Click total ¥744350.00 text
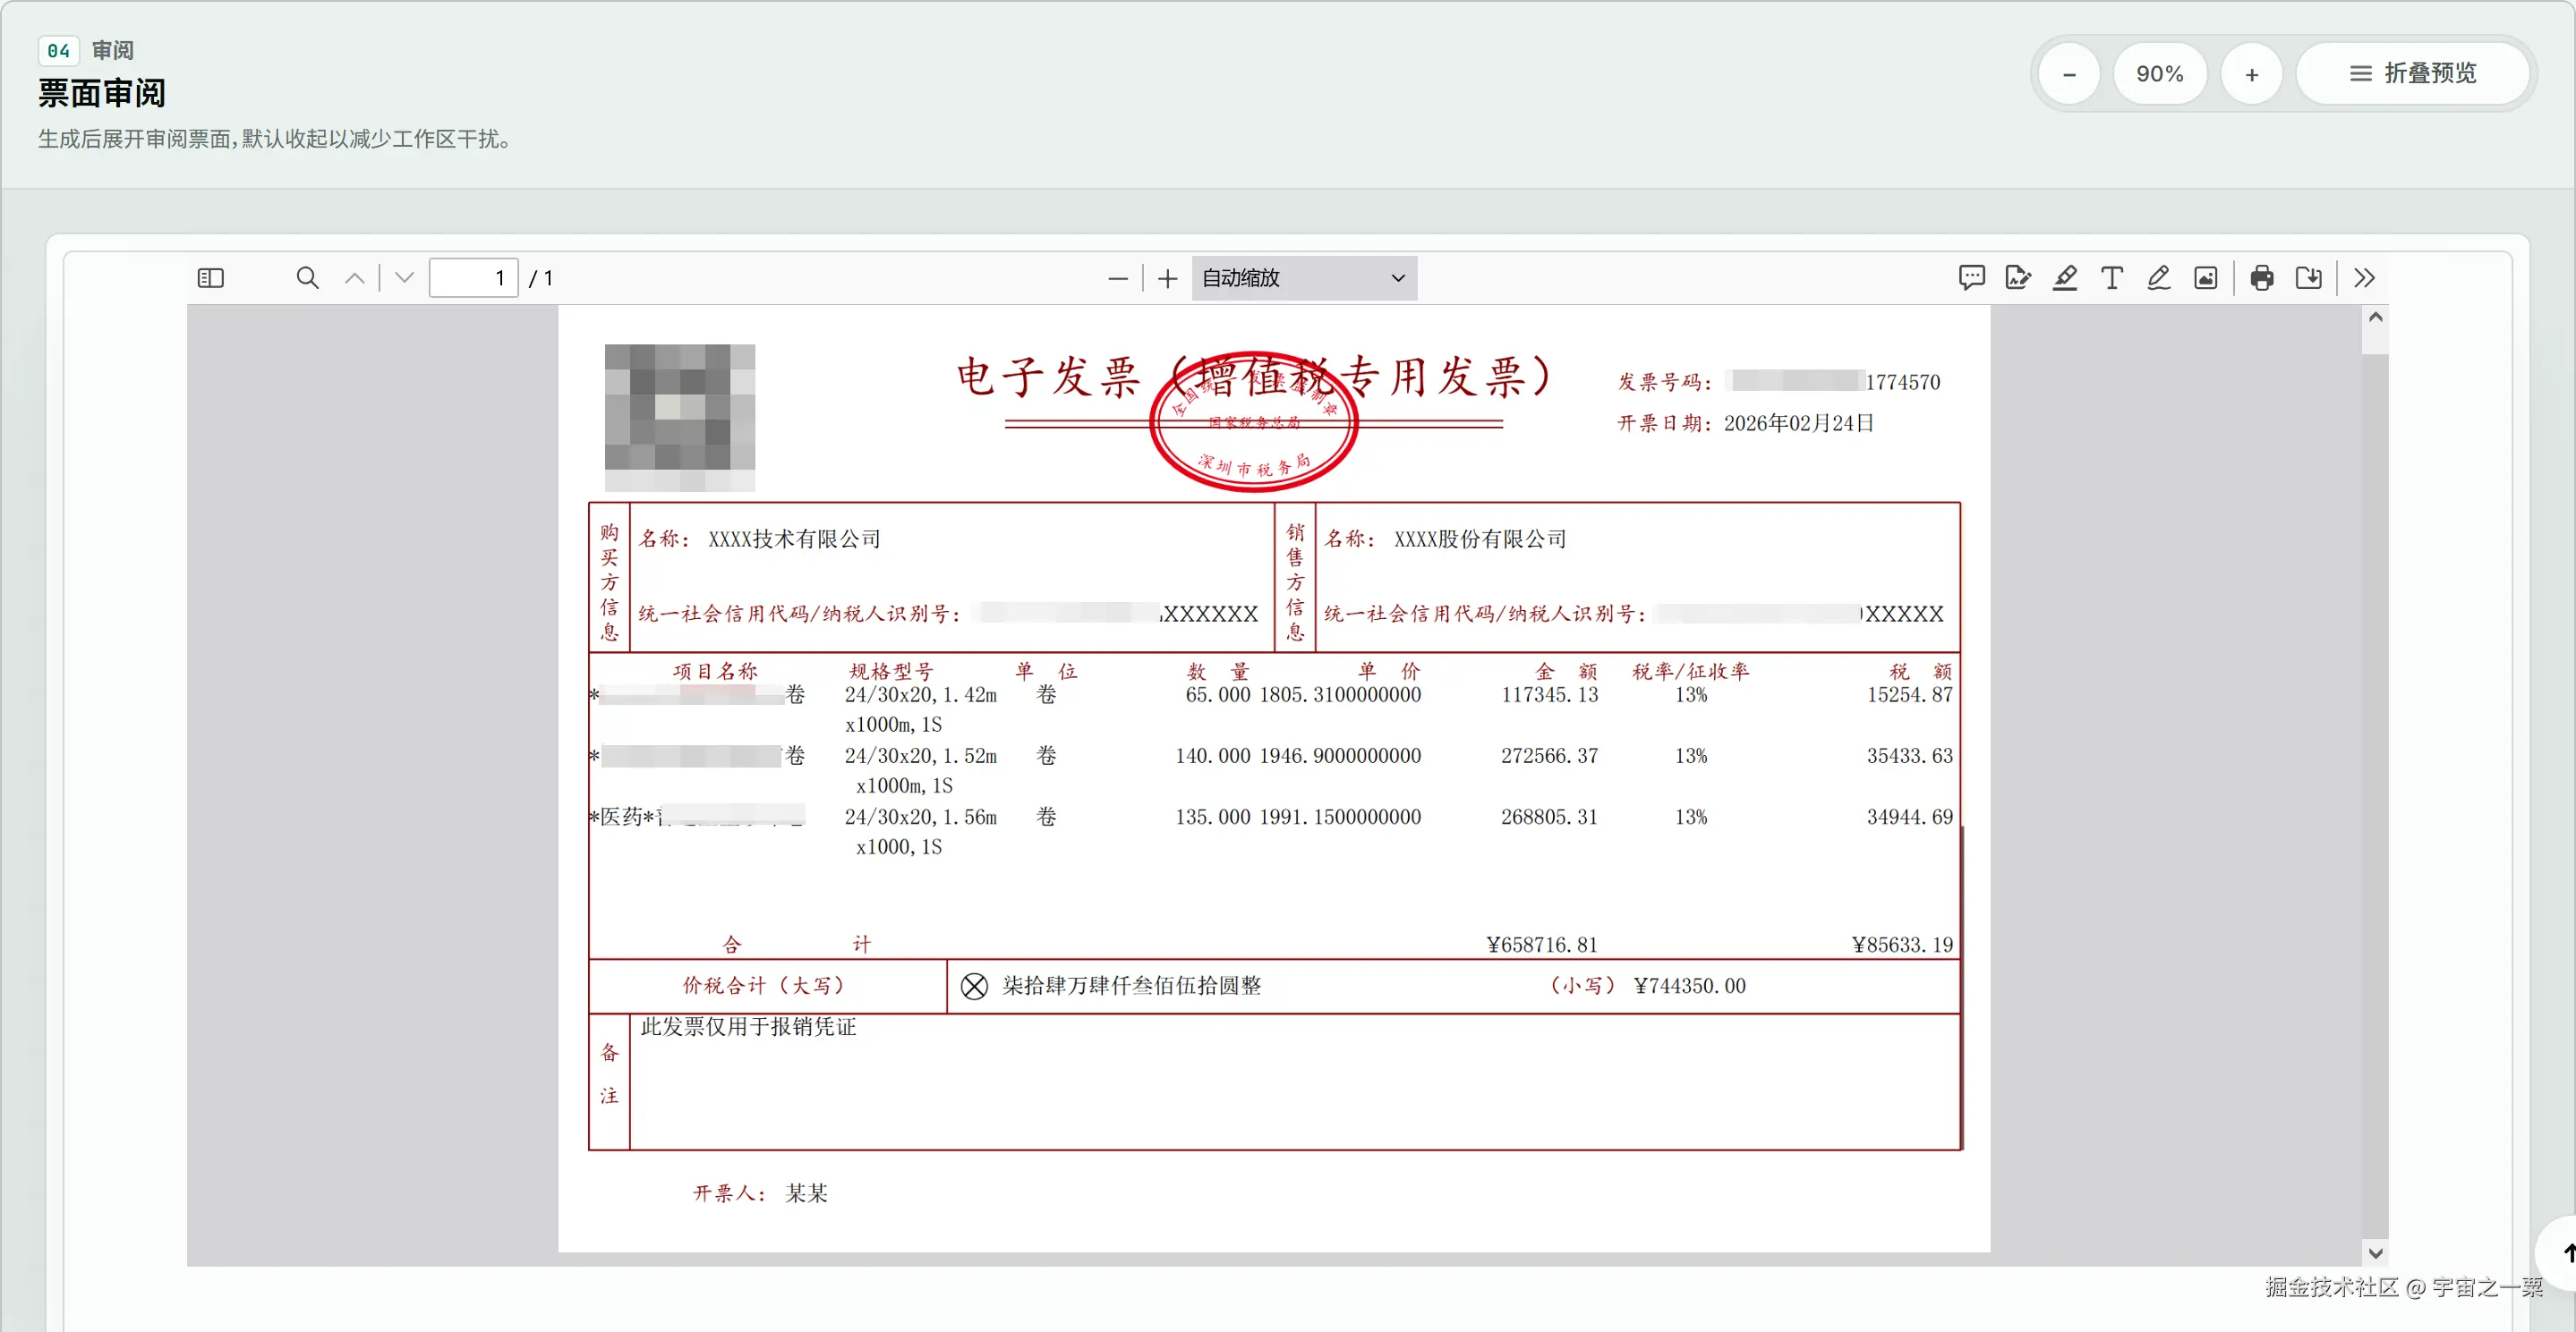 [1689, 987]
